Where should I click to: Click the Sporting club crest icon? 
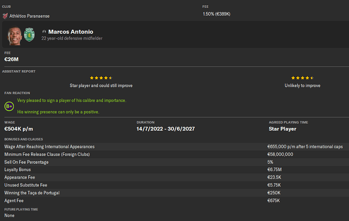coord(29,35)
